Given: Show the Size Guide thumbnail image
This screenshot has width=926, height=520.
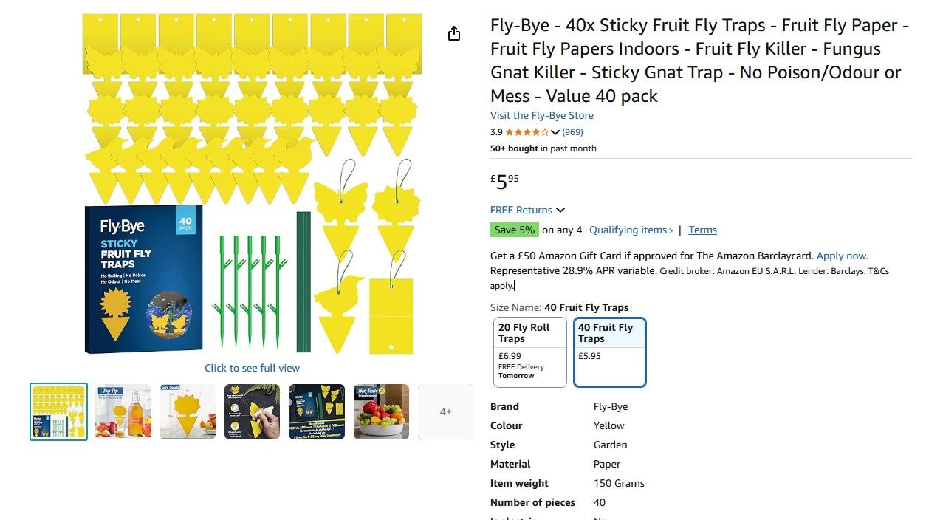Looking at the screenshot, I should coord(188,411).
